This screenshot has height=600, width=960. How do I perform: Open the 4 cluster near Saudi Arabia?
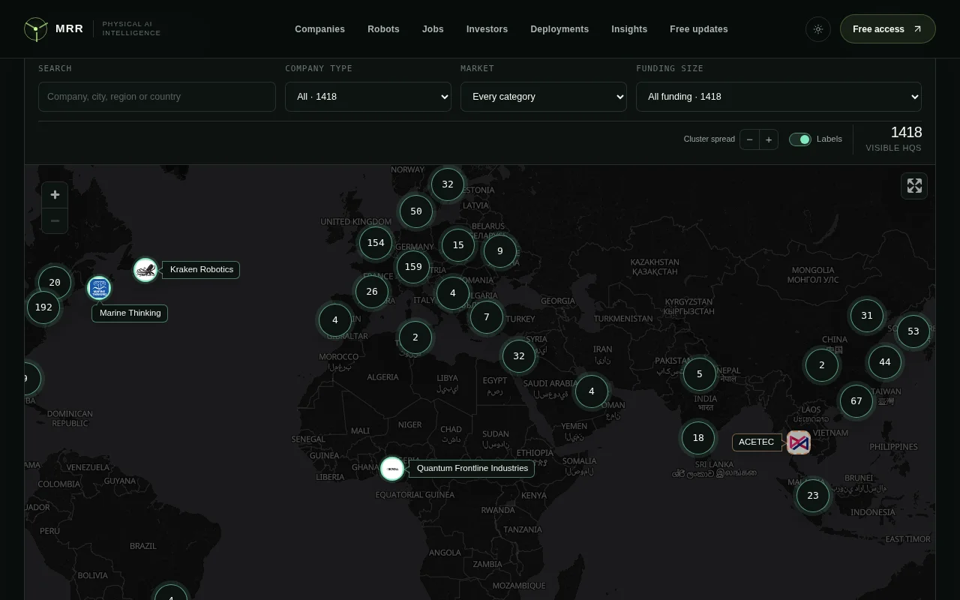(592, 391)
